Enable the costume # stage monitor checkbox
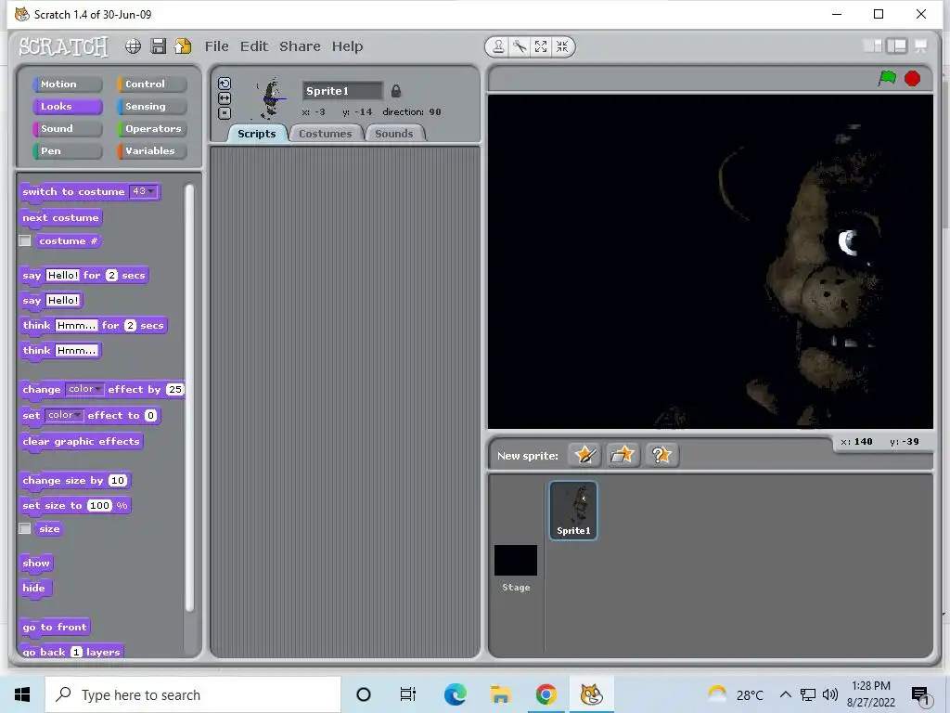Screen dimensions: 950x713 (x=25, y=240)
